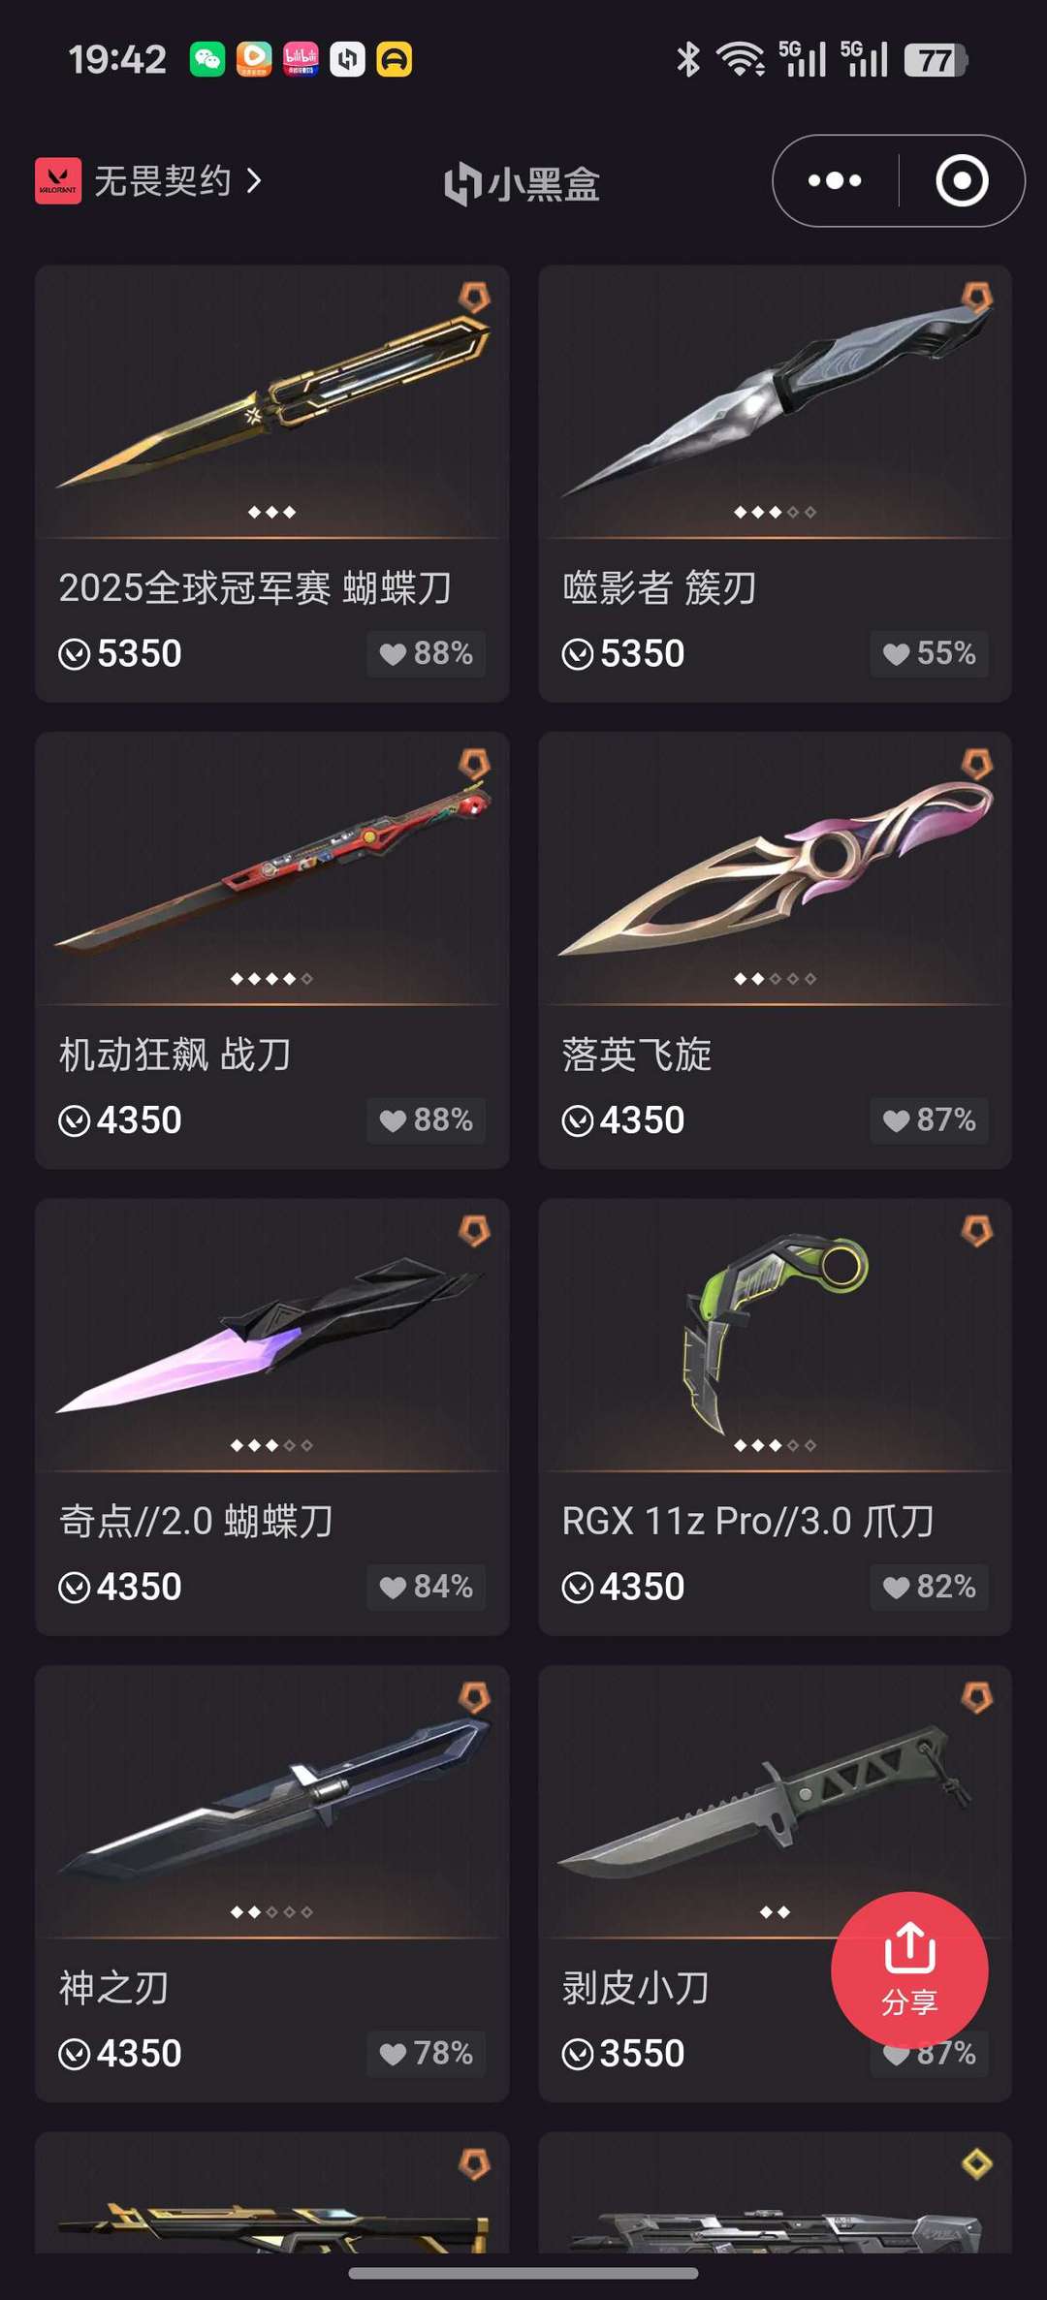Open the mini-program three-dot menu
This screenshot has width=1047, height=2300.
(x=835, y=181)
